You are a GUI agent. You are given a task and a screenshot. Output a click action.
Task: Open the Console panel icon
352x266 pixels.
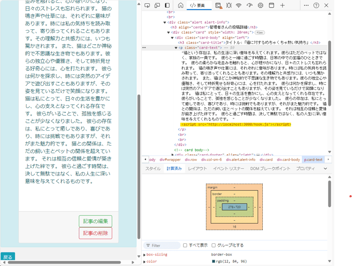pos(218,5)
